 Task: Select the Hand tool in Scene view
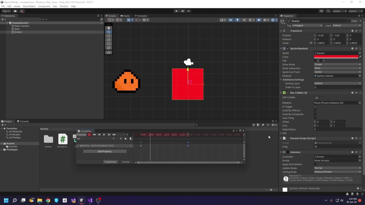pyautogui.click(x=109, y=28)
